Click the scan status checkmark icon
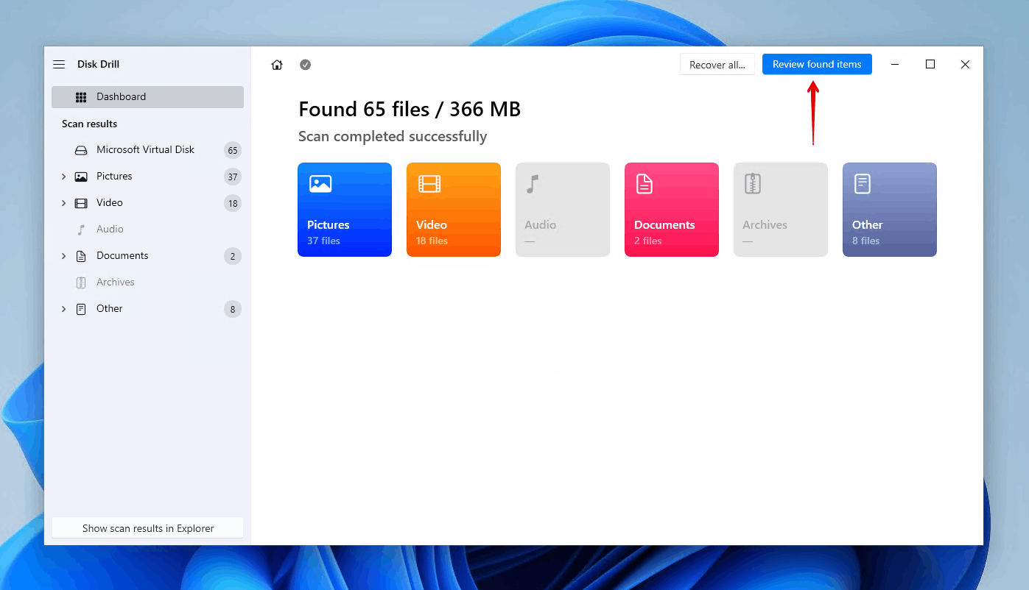The width and height of the screenshot is (1029, 590). coord(306,65)
